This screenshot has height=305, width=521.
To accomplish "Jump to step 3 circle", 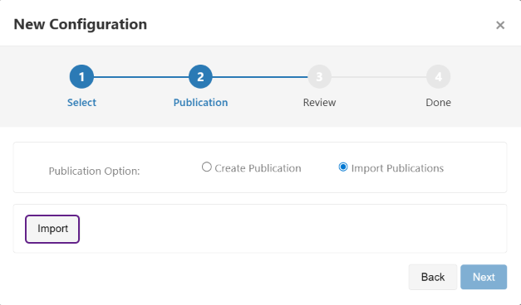I will tap(319, 76).
